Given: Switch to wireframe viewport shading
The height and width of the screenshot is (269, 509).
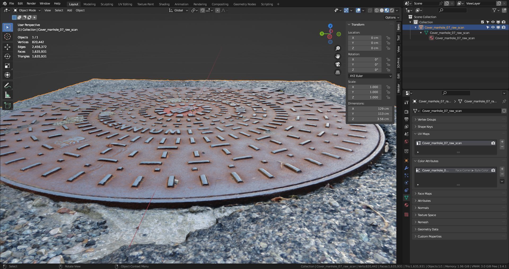Looking at the screenshot, I should (376, 10).
